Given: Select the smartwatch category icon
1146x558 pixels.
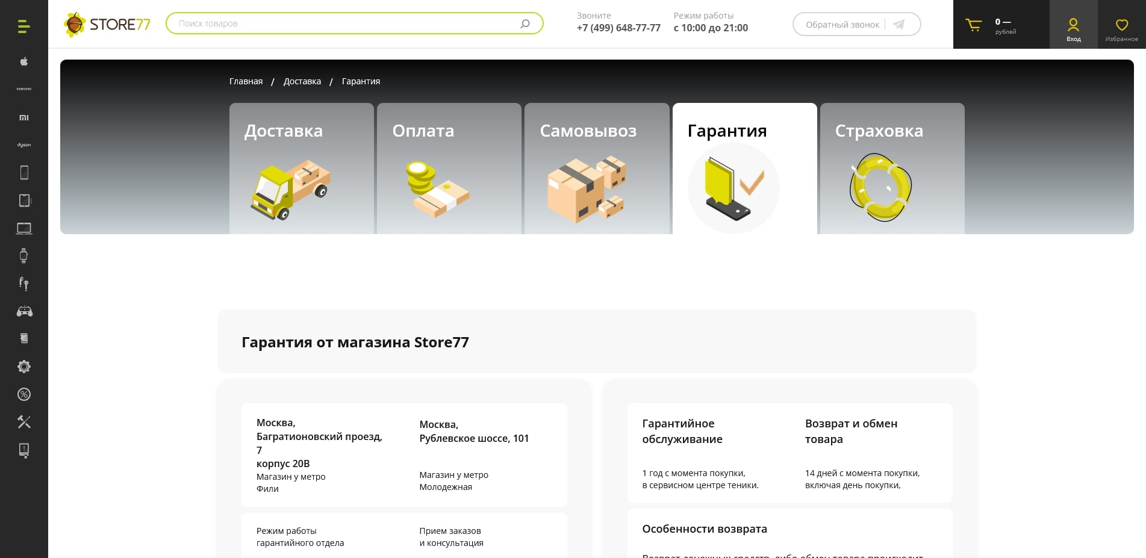Looking at the screenshot, I should (x=23, y=255).
